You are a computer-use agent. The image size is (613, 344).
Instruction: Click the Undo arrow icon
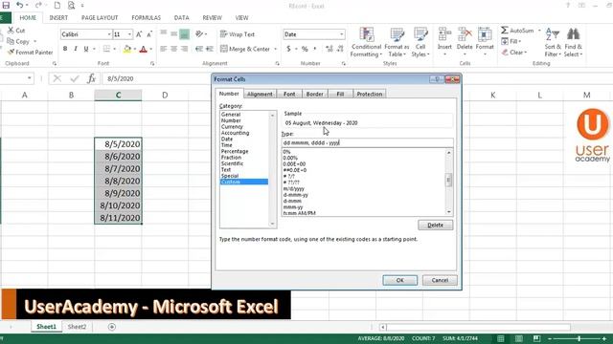click(19, 6)
